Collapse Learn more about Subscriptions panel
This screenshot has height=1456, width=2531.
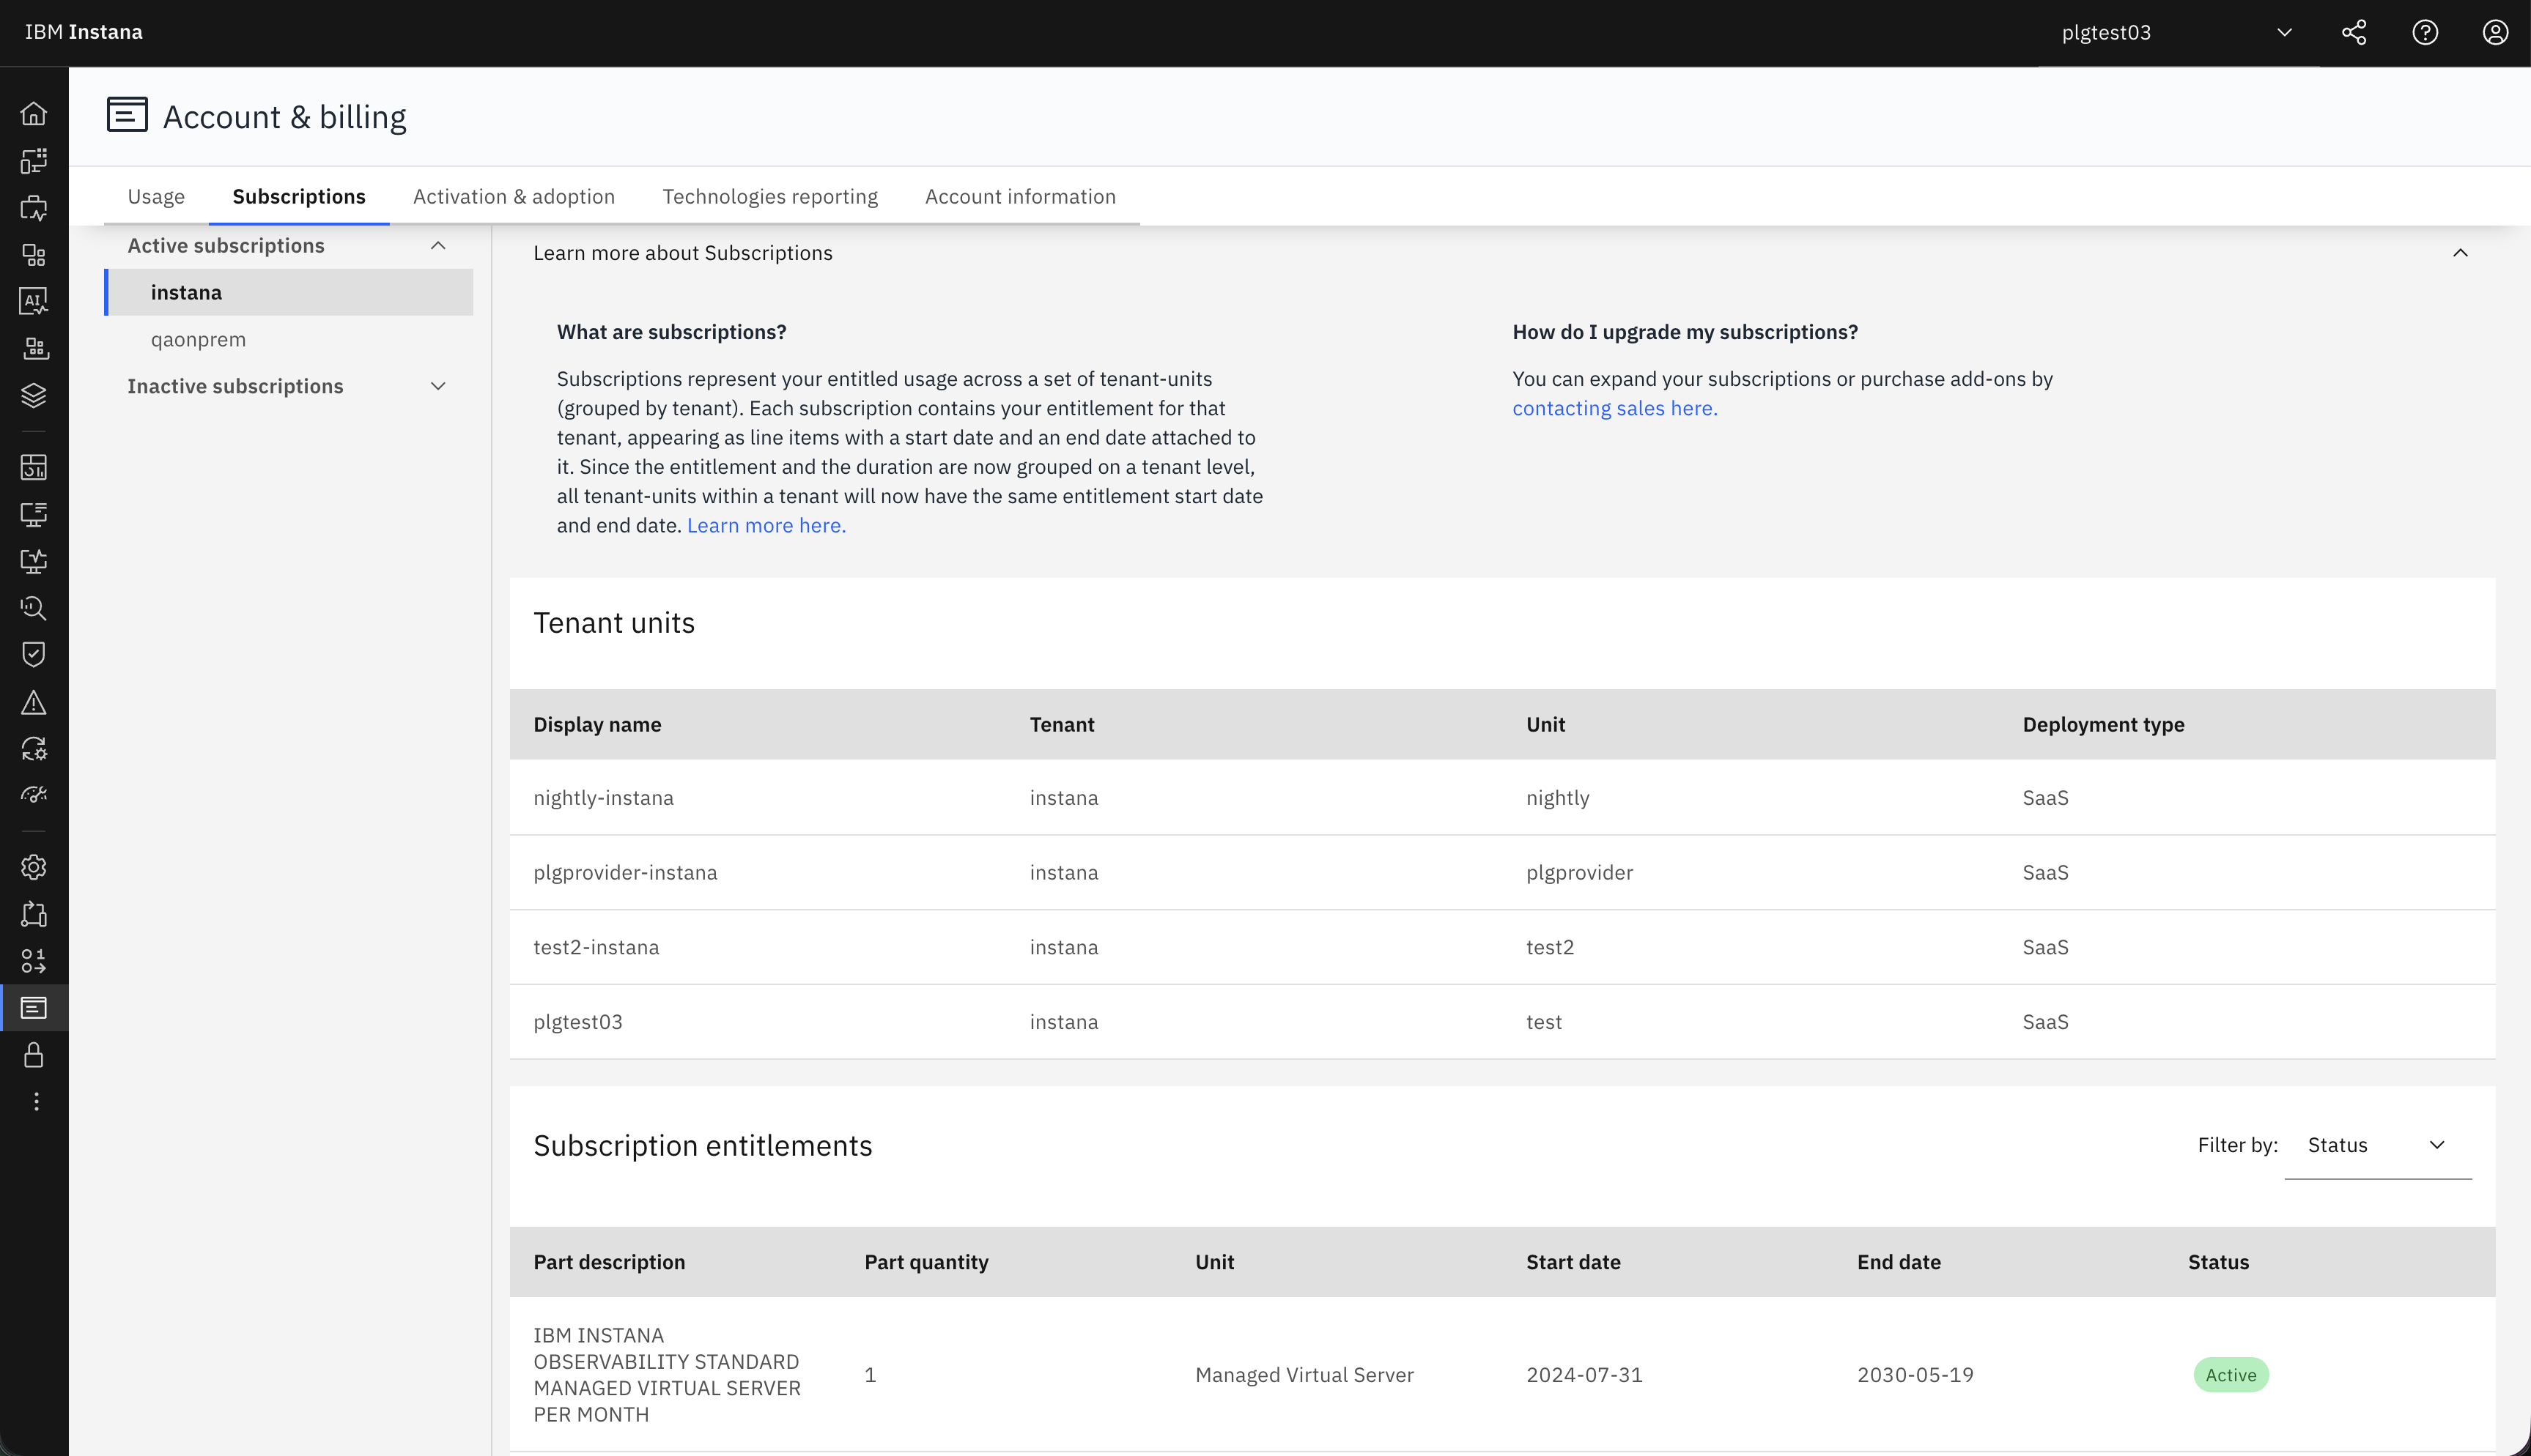(2460, 253)
